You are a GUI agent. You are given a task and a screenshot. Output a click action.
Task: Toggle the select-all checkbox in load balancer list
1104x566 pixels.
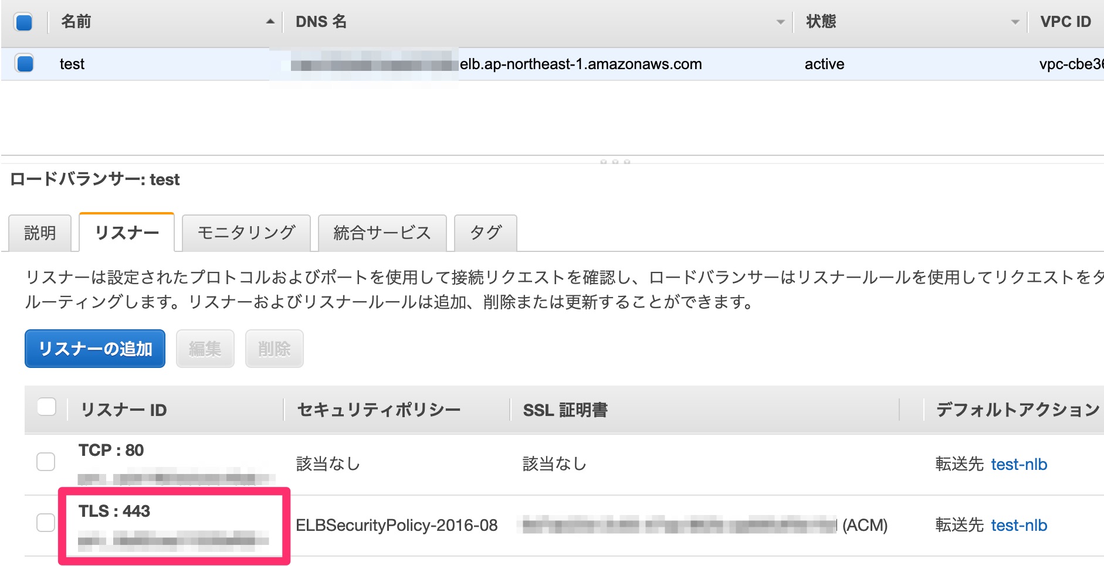[x=22, y=21]
